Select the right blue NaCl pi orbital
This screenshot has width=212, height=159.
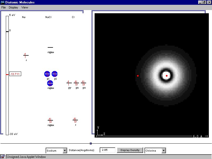point(55,74)
